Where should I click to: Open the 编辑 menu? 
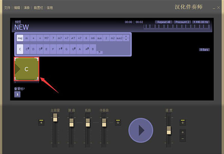pyautogui.click(x=17, y=8)
